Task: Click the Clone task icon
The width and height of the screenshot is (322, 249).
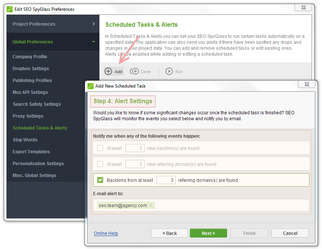Action: 134,71
